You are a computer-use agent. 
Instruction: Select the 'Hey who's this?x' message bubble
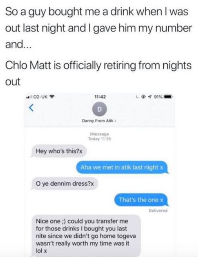tap(58, 151)
